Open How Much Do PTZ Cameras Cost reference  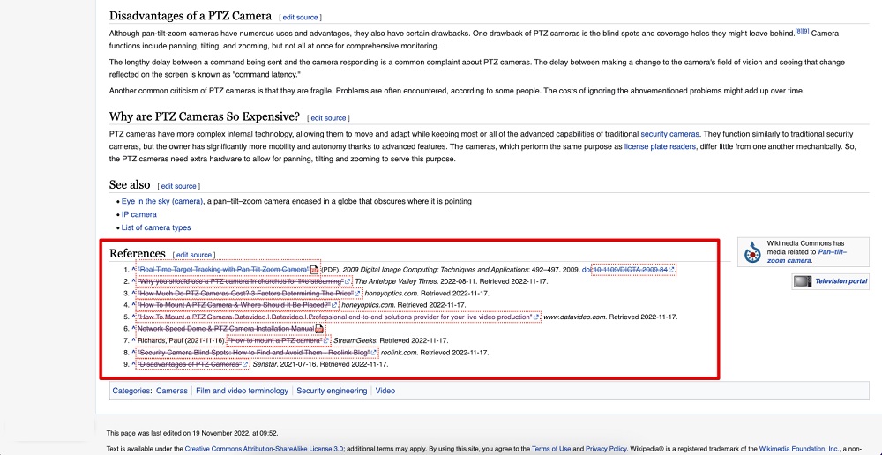(x=245, y=294)
